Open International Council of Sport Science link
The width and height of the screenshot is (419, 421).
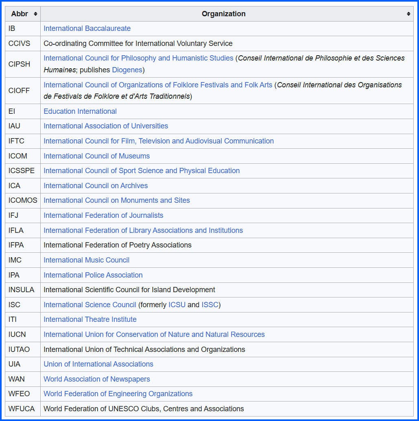click(142, 171)
